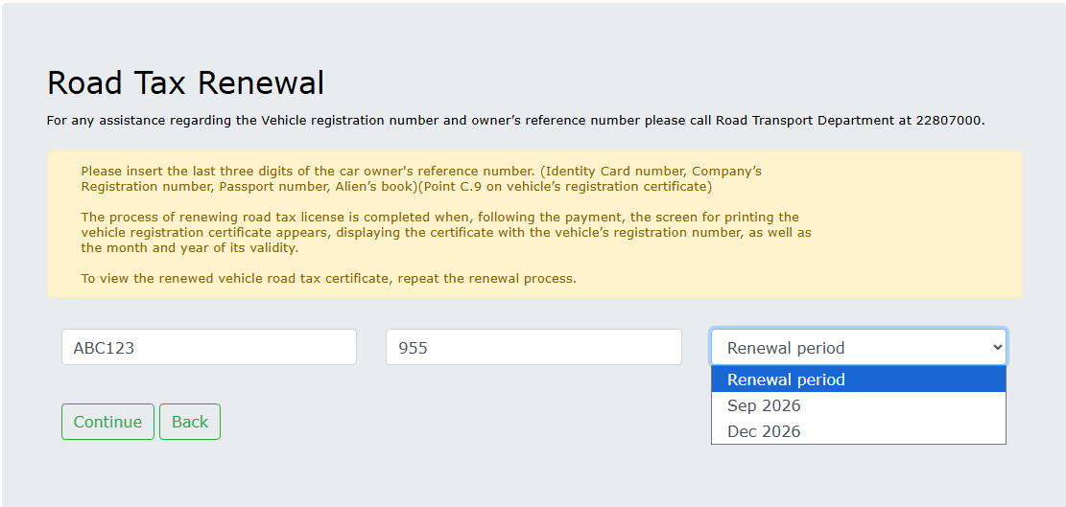Click the phone number 22807000
Viewport: 1066px width, 507px height.
click(x=948, y=121)
